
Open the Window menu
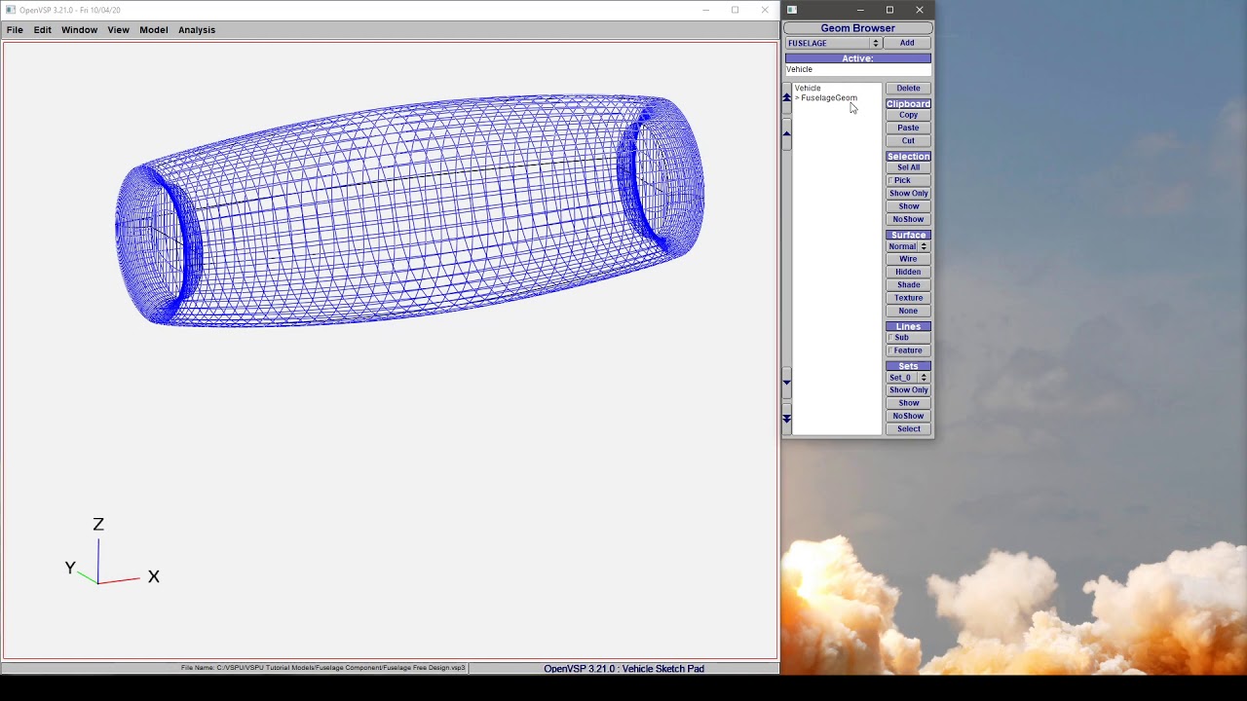[79, 30]
